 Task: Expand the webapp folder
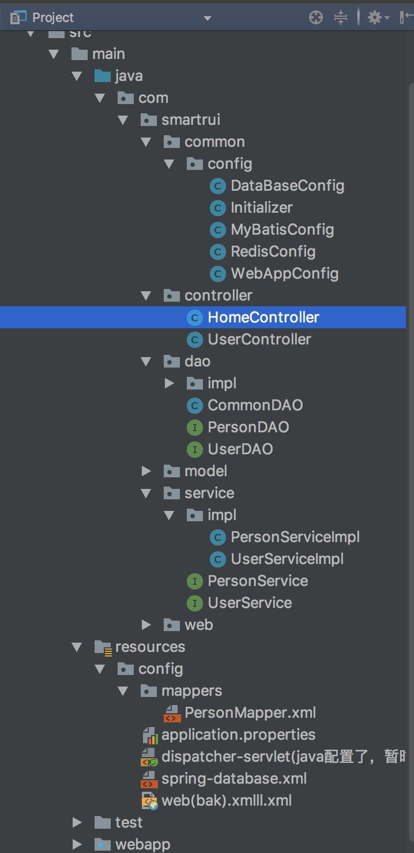tap(77, 845)
